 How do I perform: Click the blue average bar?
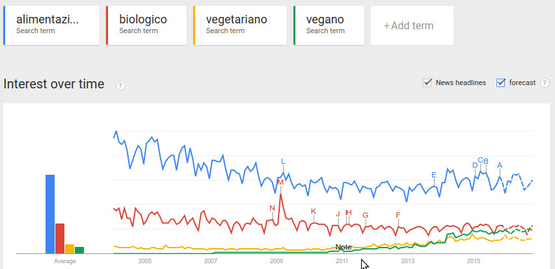[50, 214]
